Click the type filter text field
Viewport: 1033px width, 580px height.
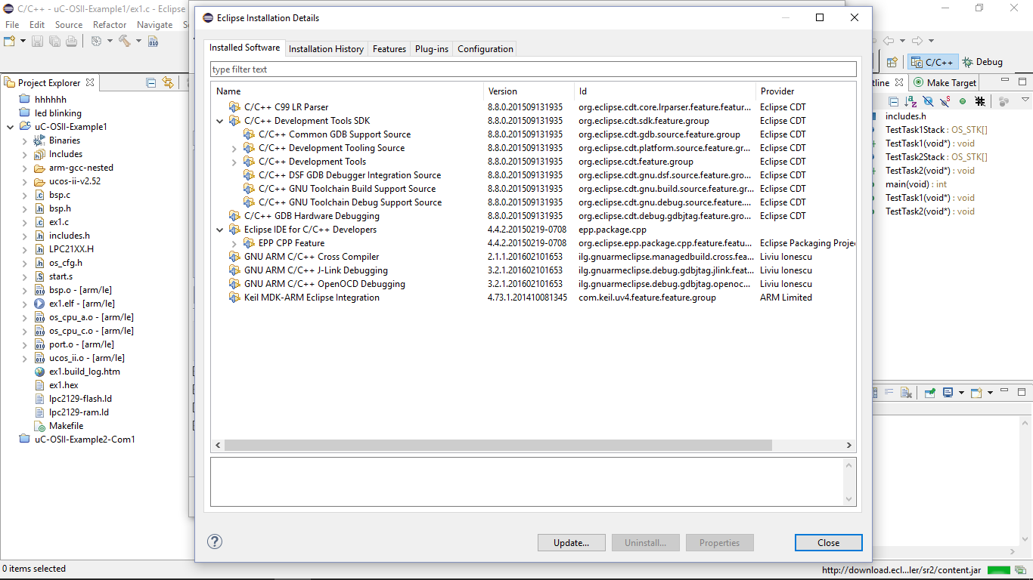pyautogui.click(x=533, y=69)
